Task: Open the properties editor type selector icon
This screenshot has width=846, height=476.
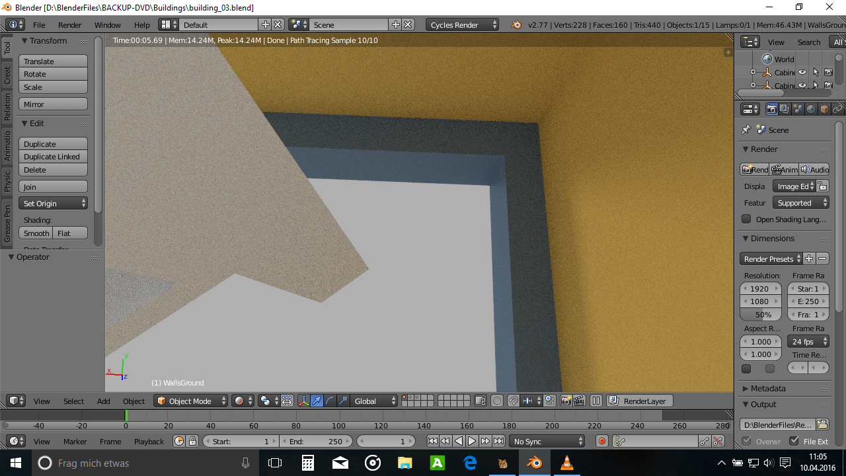Action: tap(750, 109)
